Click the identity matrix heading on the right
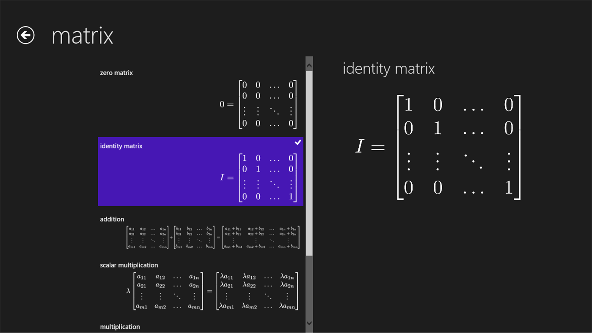The width and height of the screenshot is (592, 333). pyautogui.click(x=388, y=69)
